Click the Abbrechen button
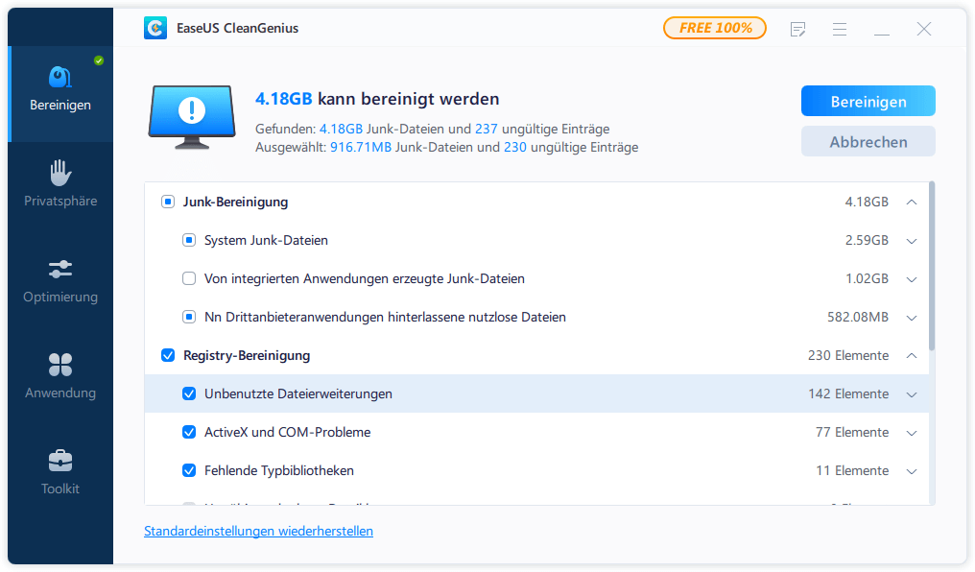This screenshot has width=975, height=572. (x=868, y=142)
